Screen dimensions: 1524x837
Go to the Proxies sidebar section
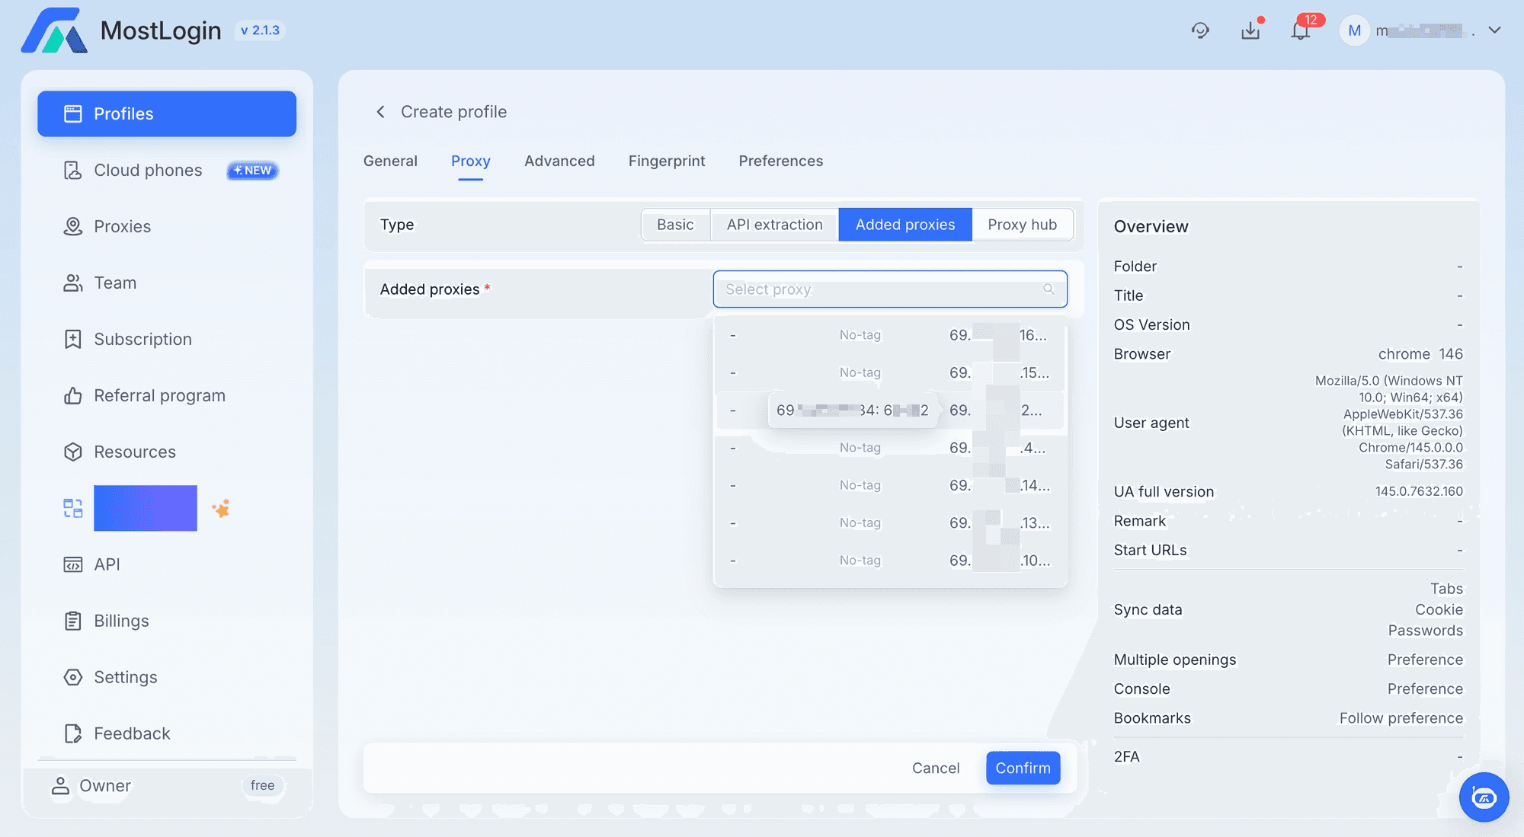122,227
